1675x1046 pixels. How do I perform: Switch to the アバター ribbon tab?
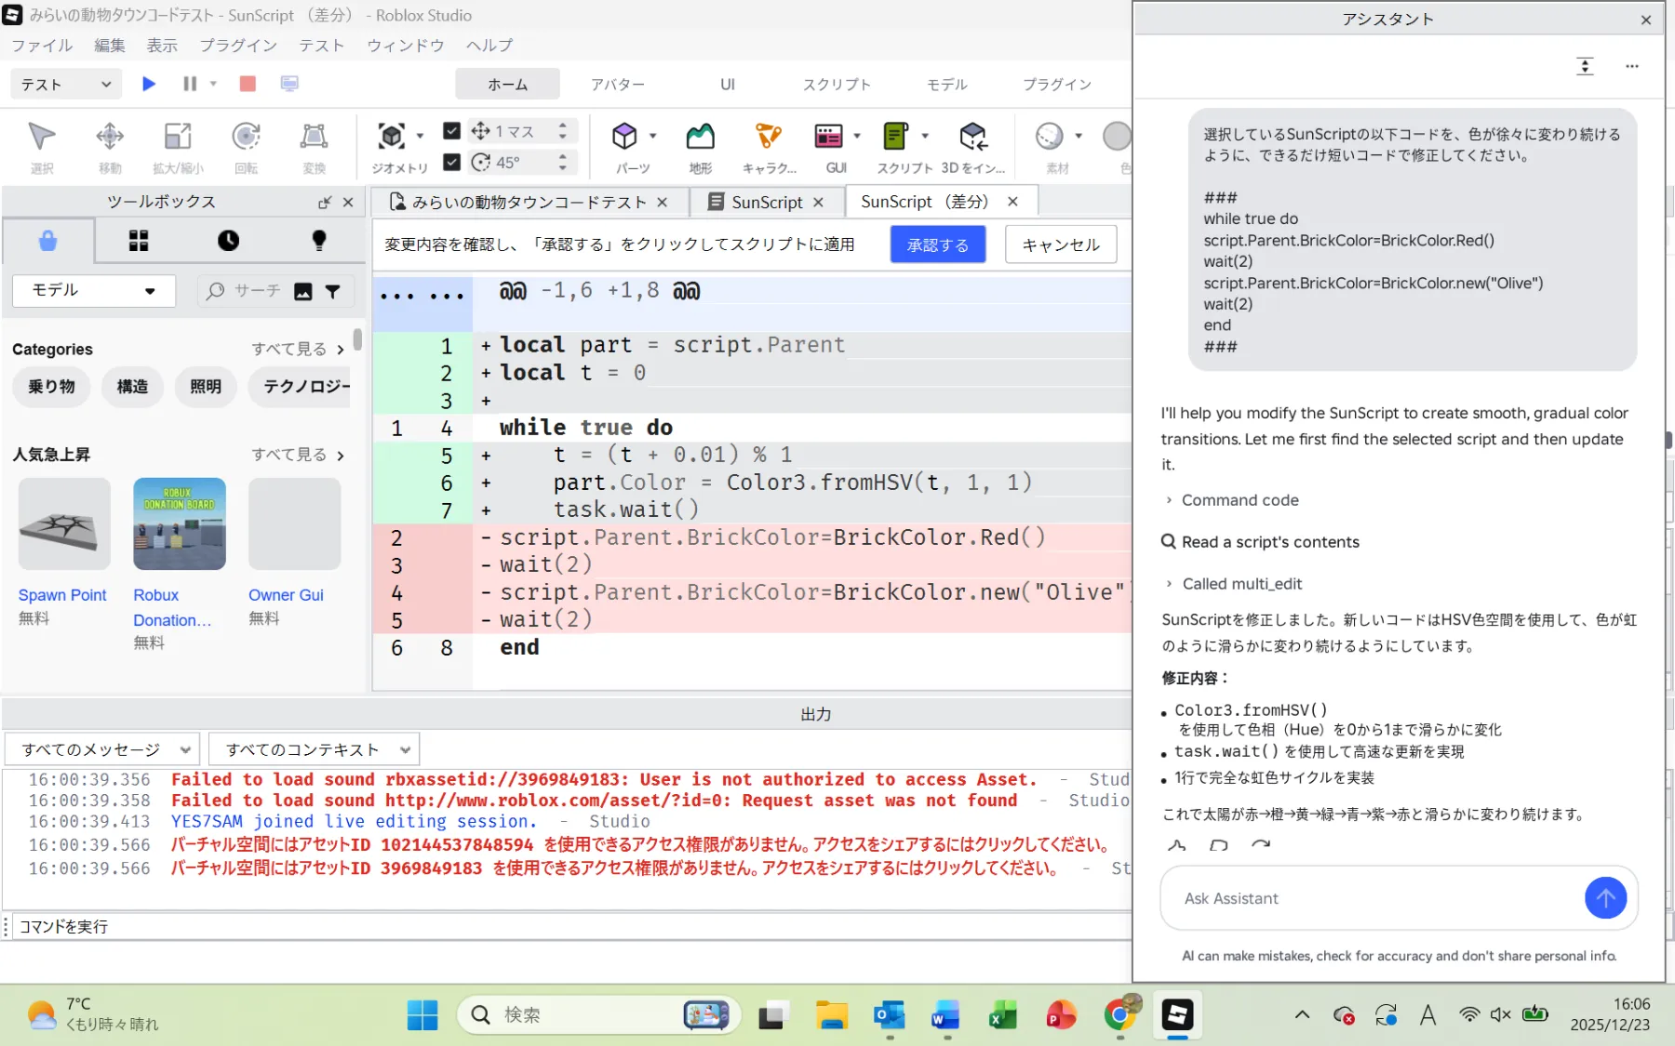(x=618, y=85)
